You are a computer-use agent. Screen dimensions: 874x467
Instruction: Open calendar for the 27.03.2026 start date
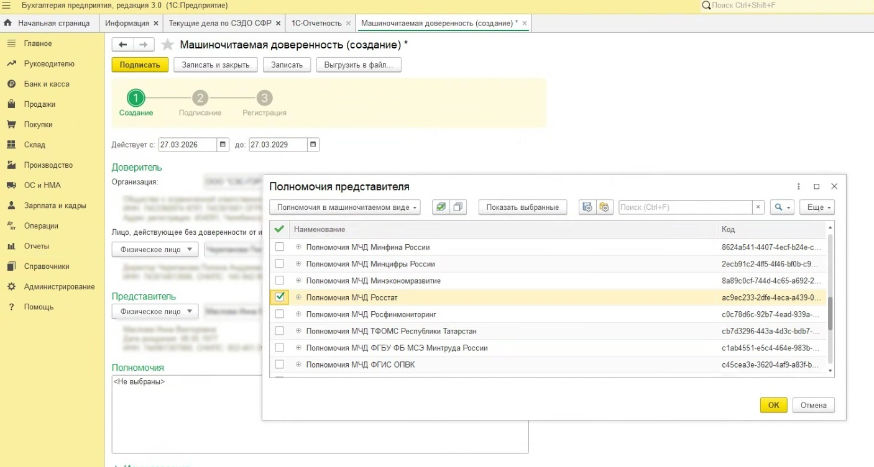[223, 145]
